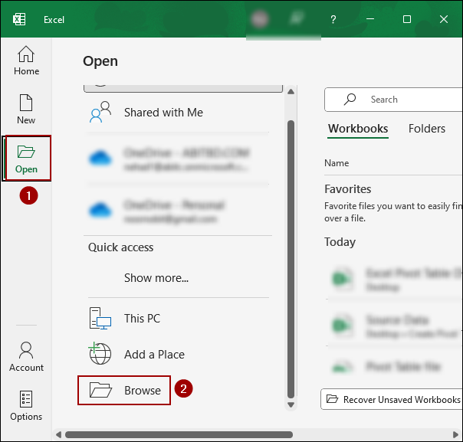Click the Name column header
This screenshot has height=442, width=463.
337,163
